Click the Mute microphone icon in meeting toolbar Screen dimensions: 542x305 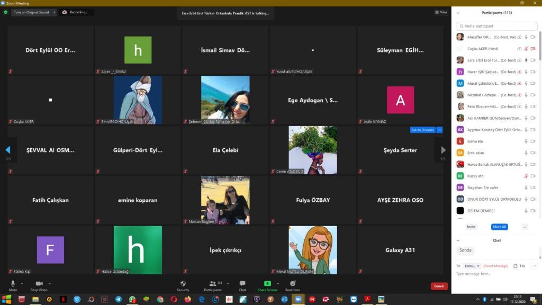pyautogui.click(x=13, y=284)
